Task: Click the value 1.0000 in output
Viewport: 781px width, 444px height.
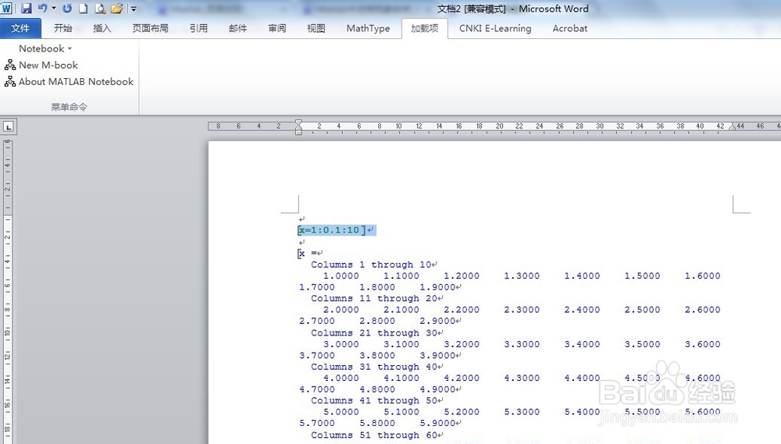Action: tap(341, 275)
